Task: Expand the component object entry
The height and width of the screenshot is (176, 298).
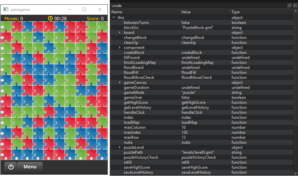Action: click(120, 48)
